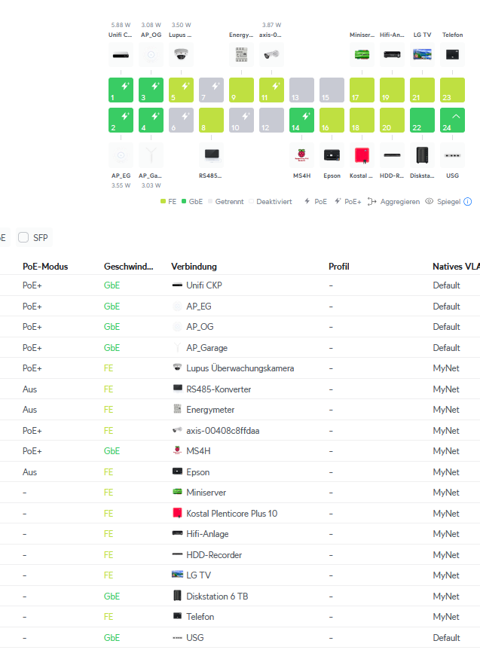The height and width of the screenshot is (653, 480).
Task: Click the green GbE legend swatch
Action: [x=185, y=202]
